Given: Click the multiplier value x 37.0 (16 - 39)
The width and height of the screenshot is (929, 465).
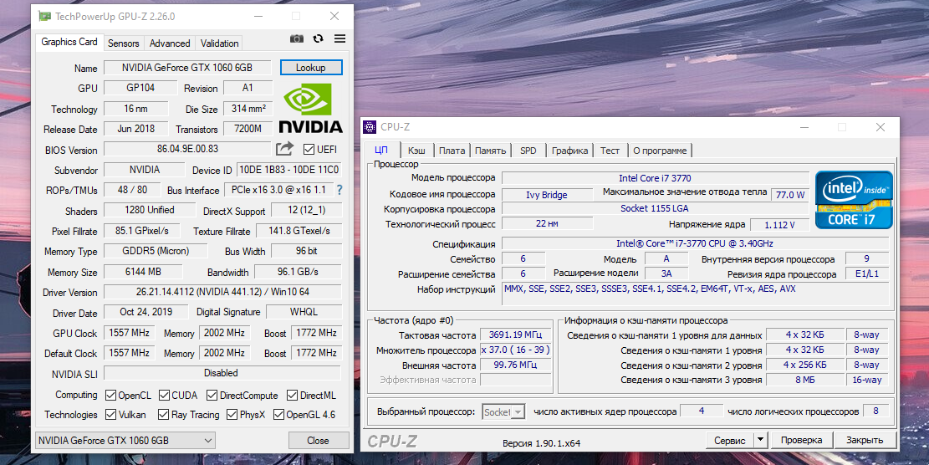Looking at the screenshot, I should pos(515,350).
